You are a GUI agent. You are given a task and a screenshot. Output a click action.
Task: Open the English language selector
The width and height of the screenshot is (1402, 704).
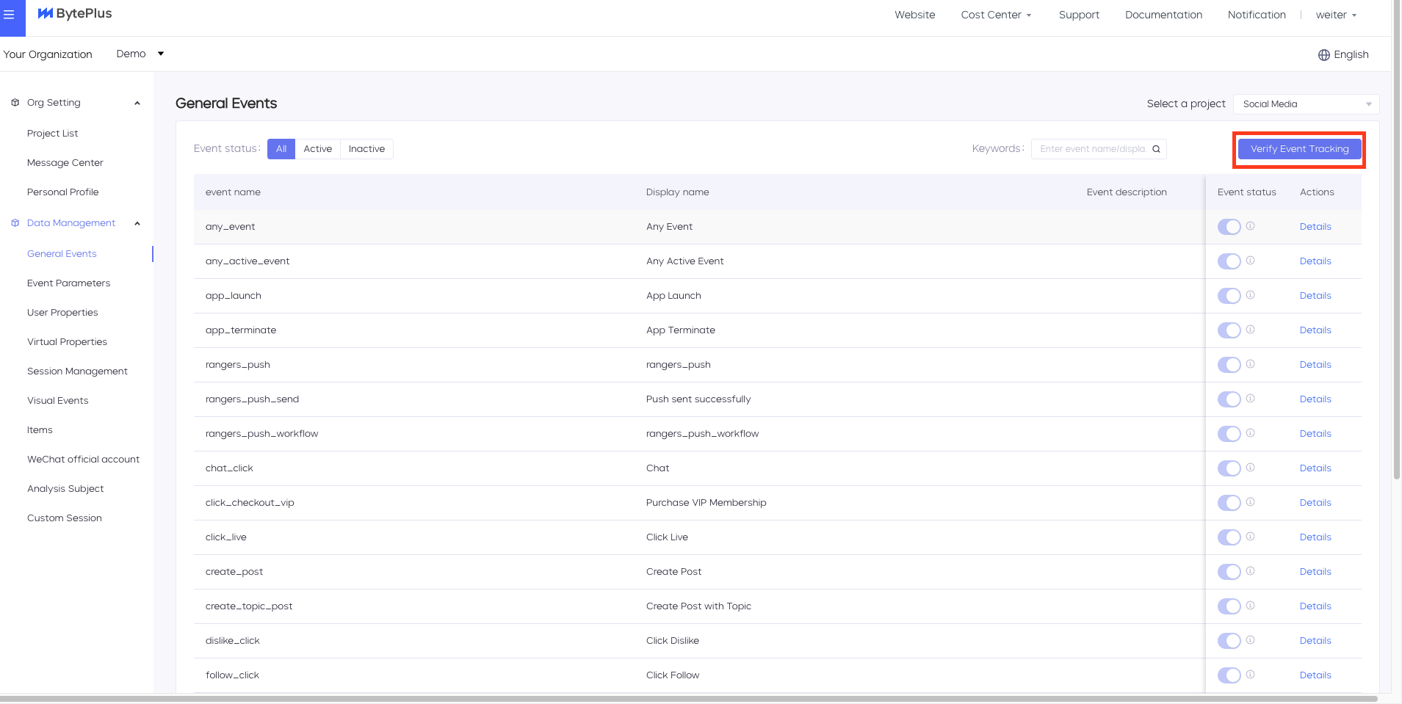point(1343,55)
